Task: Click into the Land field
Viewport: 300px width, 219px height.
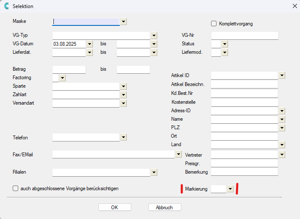Action: click(x=244, y=145)
